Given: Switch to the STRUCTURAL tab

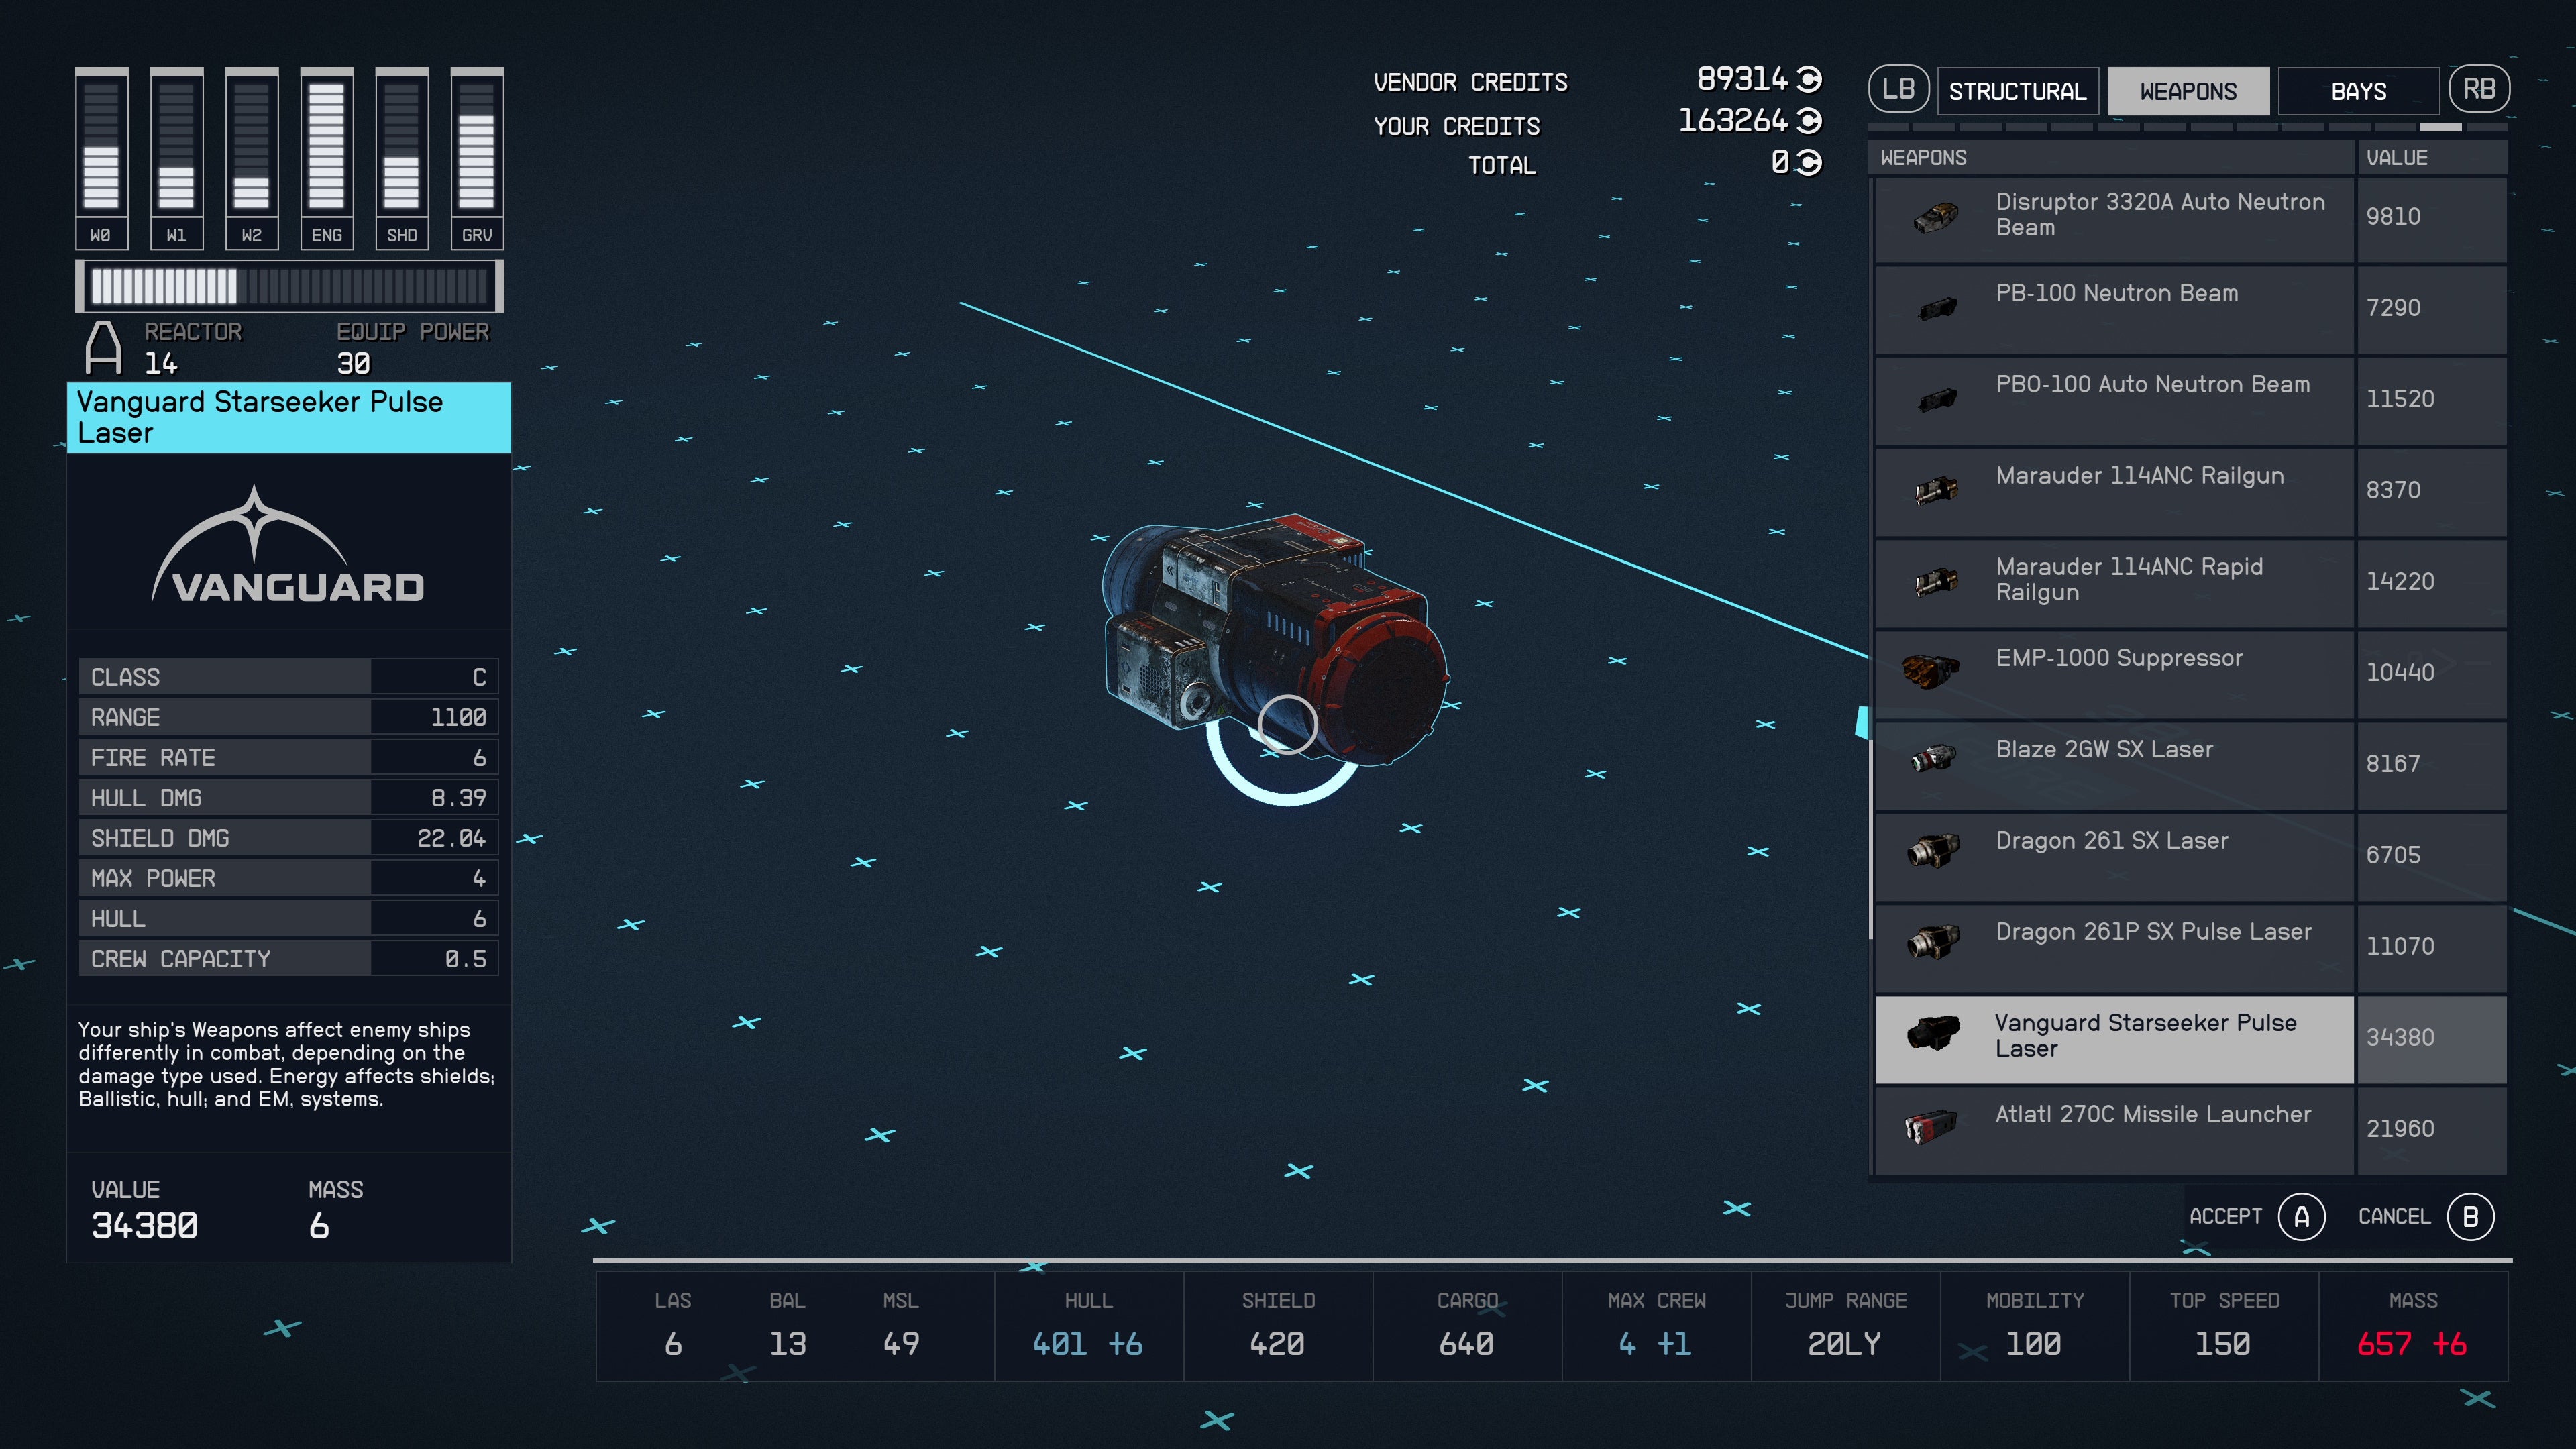Looking at the screenshot, I should point(2018,90).
